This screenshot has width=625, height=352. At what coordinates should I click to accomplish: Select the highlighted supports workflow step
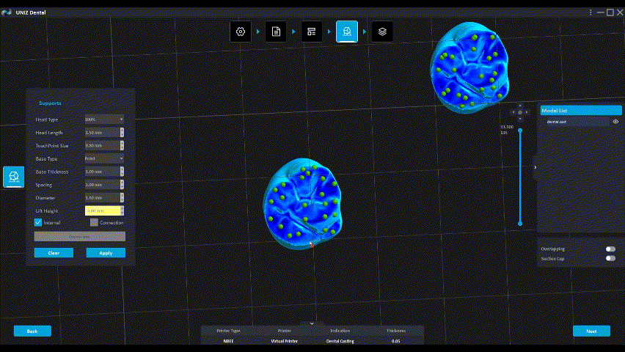tap(347, 32)
